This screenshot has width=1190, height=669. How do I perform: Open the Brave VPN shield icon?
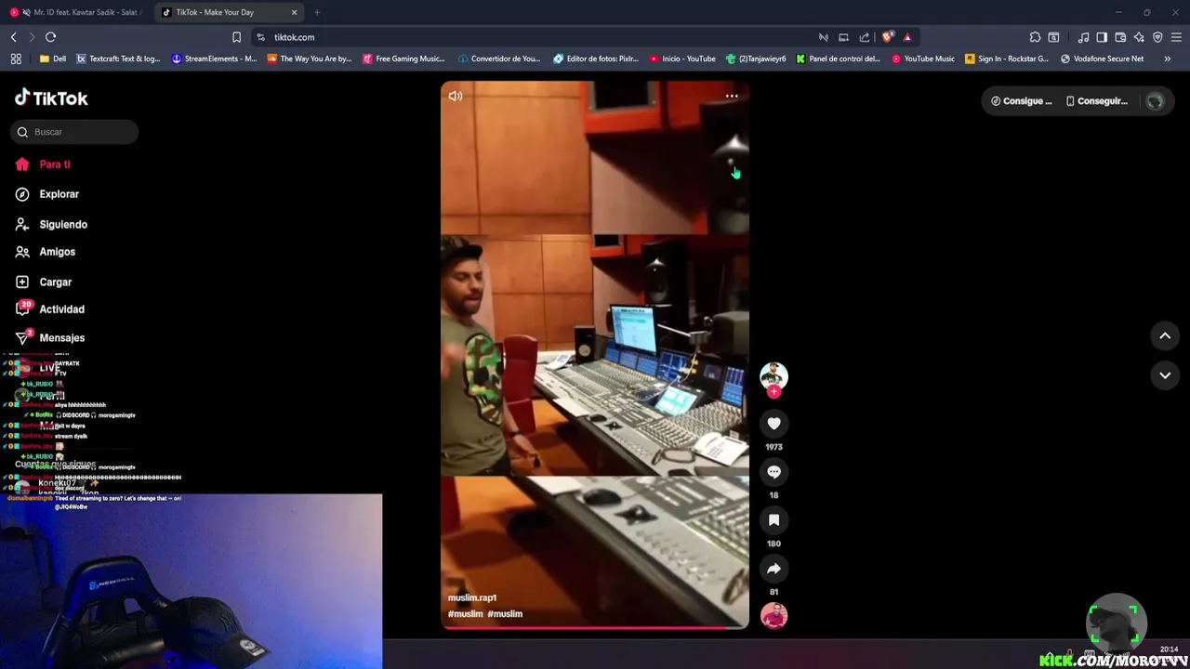(x=1157, y=37)
